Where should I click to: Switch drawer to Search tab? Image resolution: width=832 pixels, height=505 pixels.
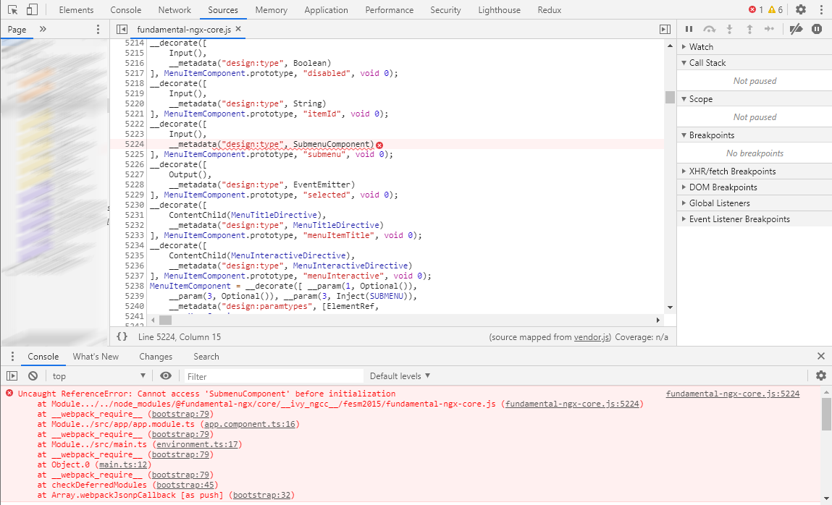pyautogui.click(x=206, y=356)
